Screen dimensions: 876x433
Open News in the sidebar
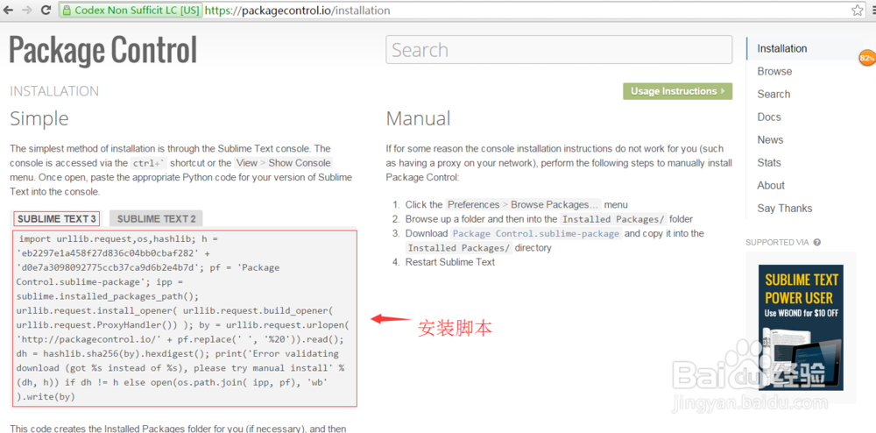[770, 139]
